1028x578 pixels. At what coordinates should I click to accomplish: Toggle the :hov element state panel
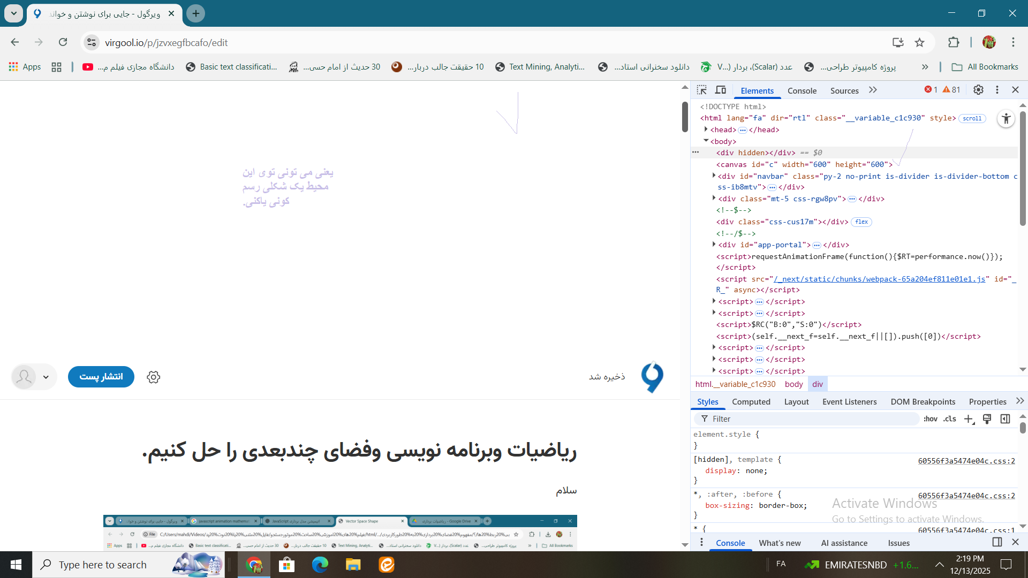930,419
